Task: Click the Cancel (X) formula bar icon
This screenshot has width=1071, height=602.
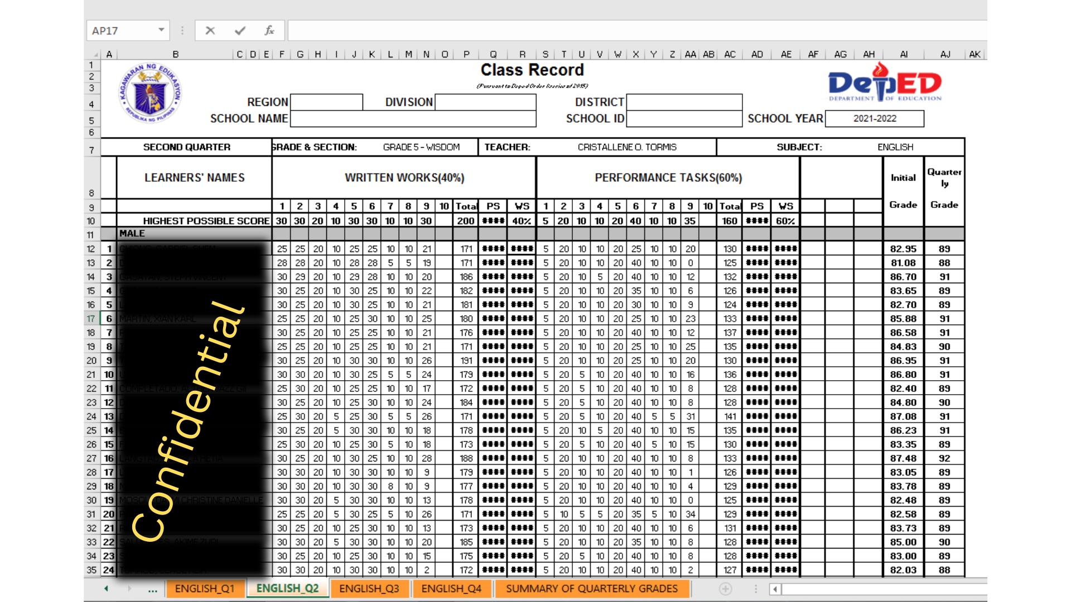Action: [x=210, y=31]
